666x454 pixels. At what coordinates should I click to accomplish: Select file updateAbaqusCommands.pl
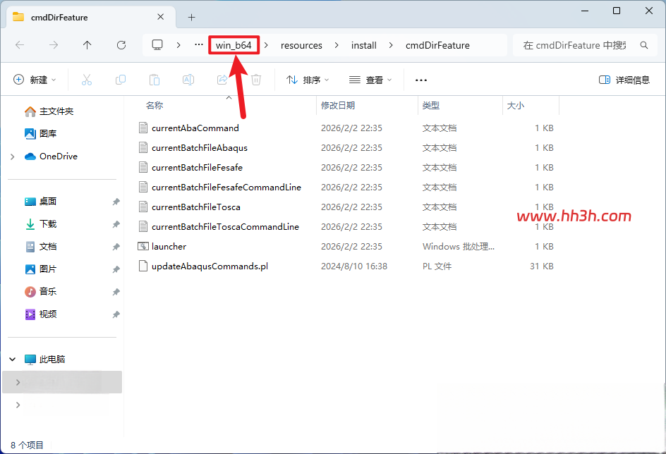(x=210, y=266)
